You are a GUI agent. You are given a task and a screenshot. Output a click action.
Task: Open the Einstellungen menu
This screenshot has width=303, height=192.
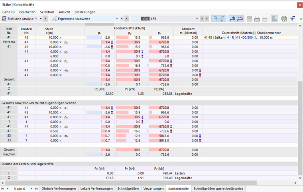[85, 12]
